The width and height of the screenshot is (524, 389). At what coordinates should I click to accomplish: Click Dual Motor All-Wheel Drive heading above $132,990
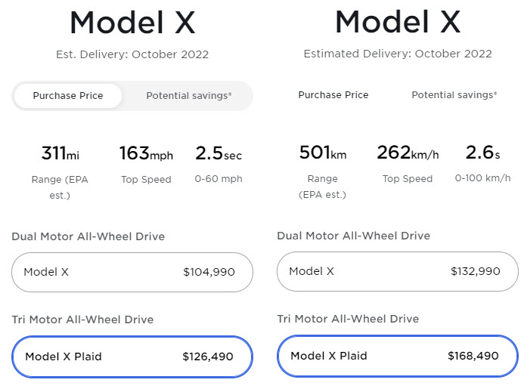pyautogui.click(x=354, y=236)
